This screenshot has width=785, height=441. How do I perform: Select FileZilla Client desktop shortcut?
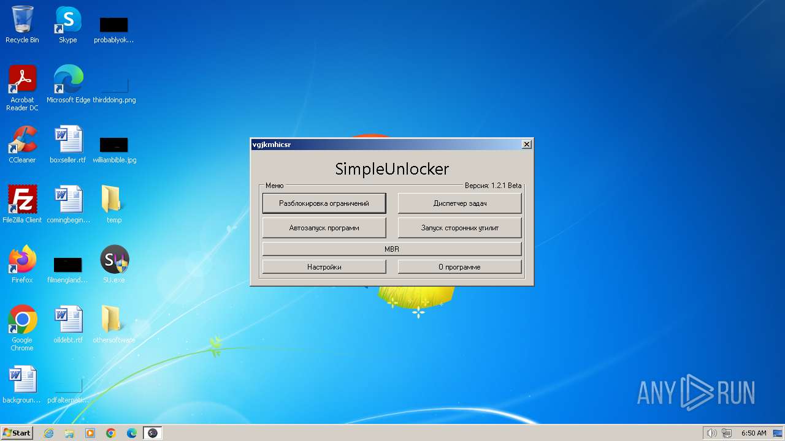tap(22, 205)
